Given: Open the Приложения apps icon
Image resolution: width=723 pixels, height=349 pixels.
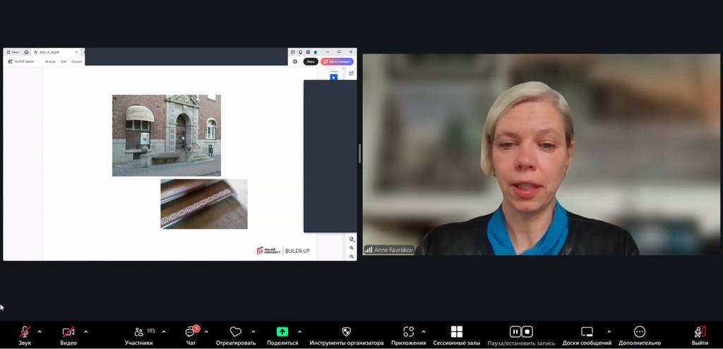Looking at the screenshot, I should pyautogui.click(x=408, y=332).
